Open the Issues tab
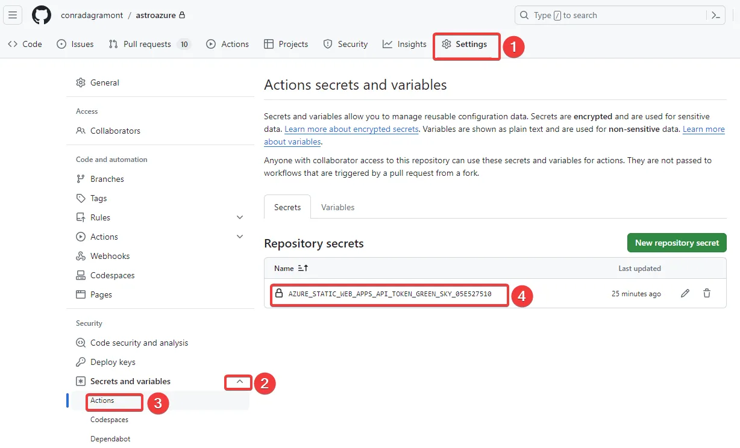Image resolution: width=740 pixels, height=448 pixels. (75, 44)
